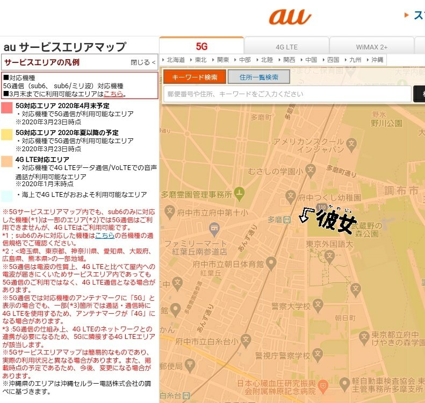Image resolution: width=425 pixels, height=403 pixels.
Task: Click the 朝日町 area label
Action: 345,318
